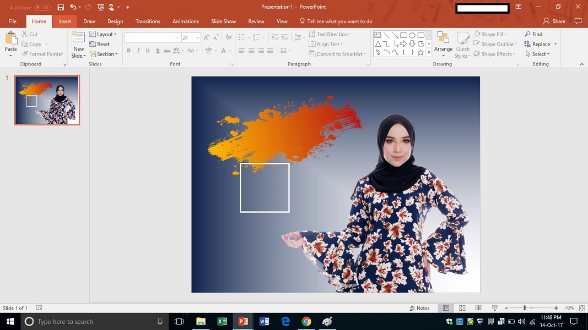This screenshot has height=330, width=588.
Task: Switch to Reading View
Action: (478, 308)
